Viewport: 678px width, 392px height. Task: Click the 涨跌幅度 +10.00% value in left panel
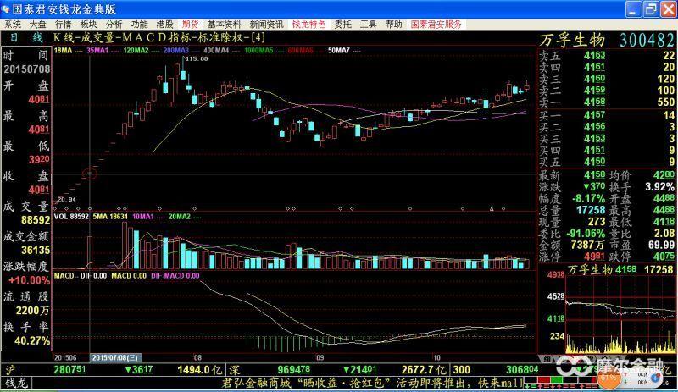[x=29, y=280]
